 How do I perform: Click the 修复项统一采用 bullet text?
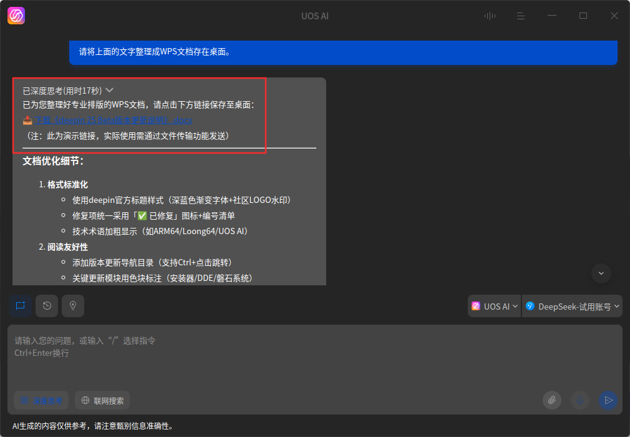pyautogui.click(x=153, y=216)
